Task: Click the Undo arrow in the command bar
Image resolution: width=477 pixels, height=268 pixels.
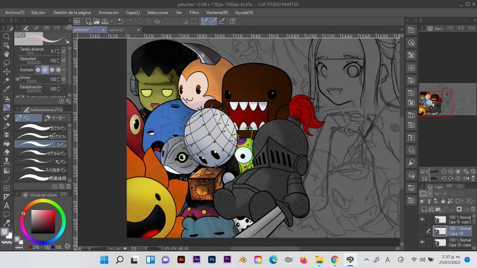Action: coord(121,21)
